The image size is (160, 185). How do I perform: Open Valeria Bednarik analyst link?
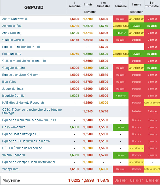pyautogui.click(x=13, y=155)
